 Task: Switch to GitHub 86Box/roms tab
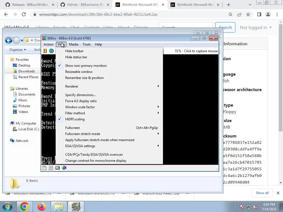click(x=85, y=5)
